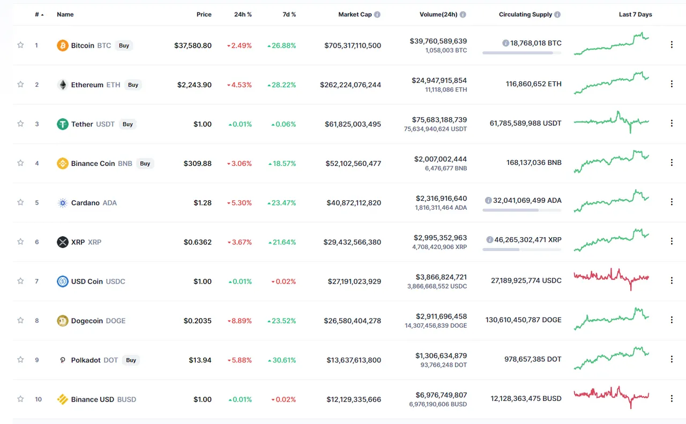Click the Polkadot logo icon
The width and height of the screenshot is (686, 424).
click(x=63, y=360)
